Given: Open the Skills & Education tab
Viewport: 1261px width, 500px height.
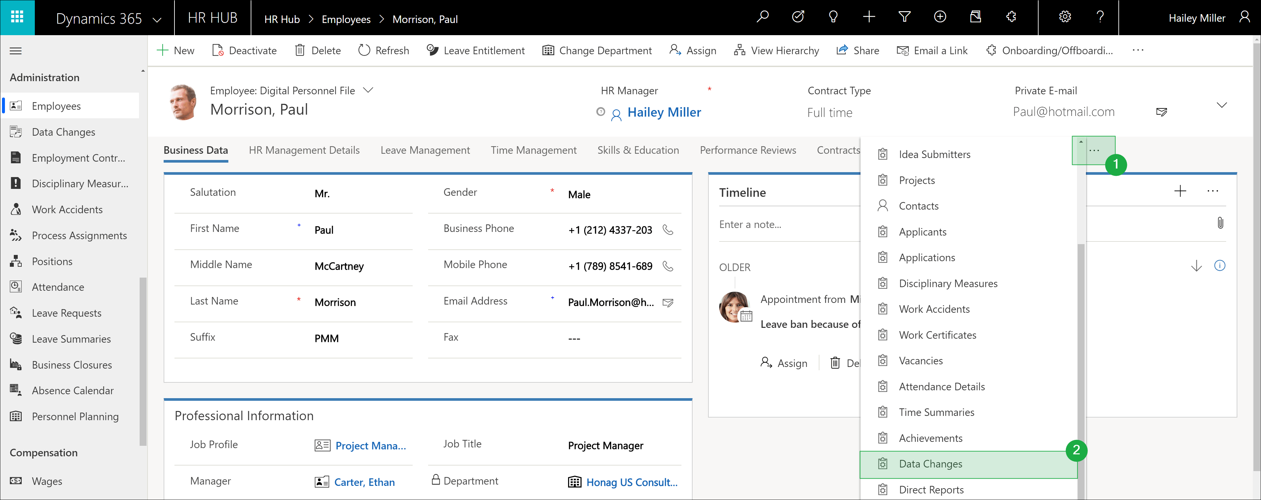Looking at the screenshot, I should click(638, 150).
